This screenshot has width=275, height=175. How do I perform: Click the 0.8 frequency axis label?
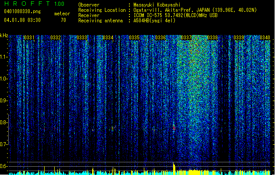[3, 122]
